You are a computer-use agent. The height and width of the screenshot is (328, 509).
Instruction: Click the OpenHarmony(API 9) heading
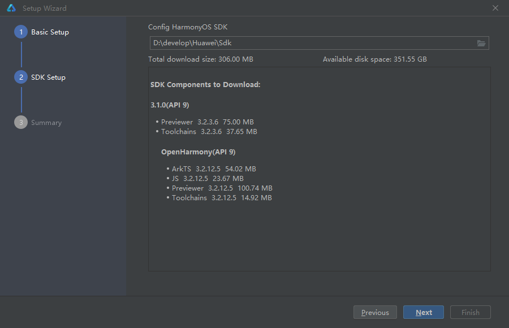(x=199, y=152)
